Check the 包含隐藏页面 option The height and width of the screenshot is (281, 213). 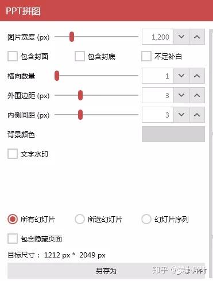point(13,239)
